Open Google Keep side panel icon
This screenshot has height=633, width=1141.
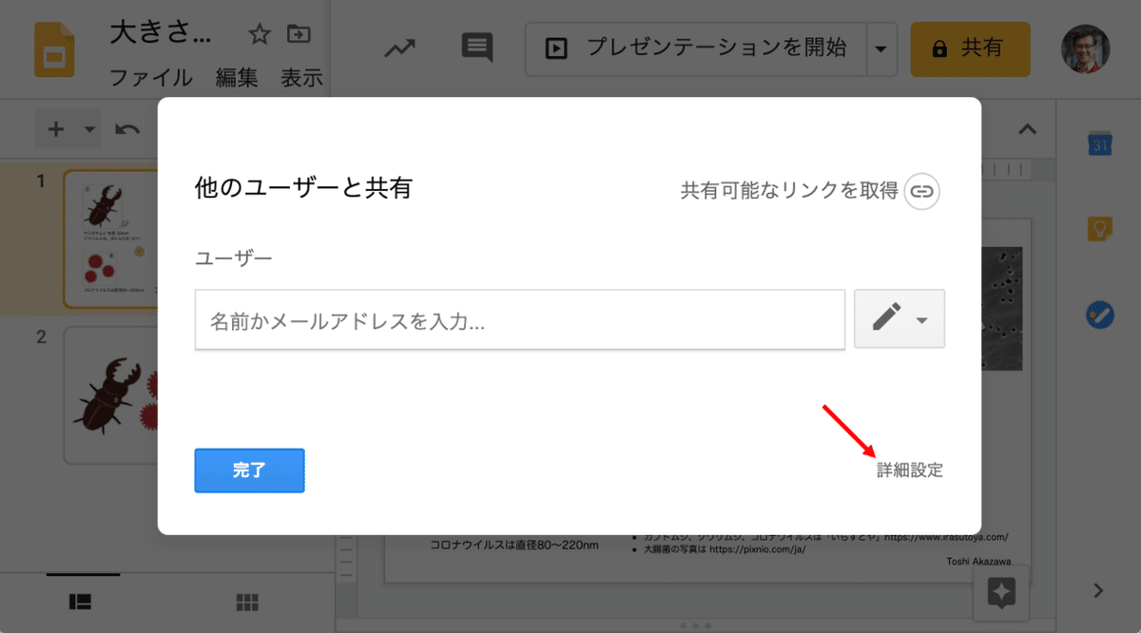pos(1100,229)
